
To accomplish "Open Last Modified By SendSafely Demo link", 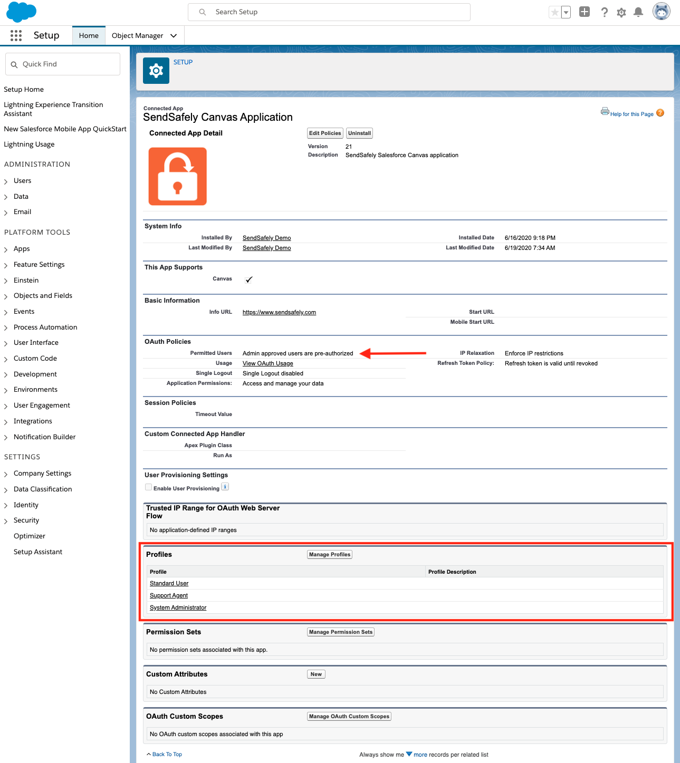I will (266, 248).
